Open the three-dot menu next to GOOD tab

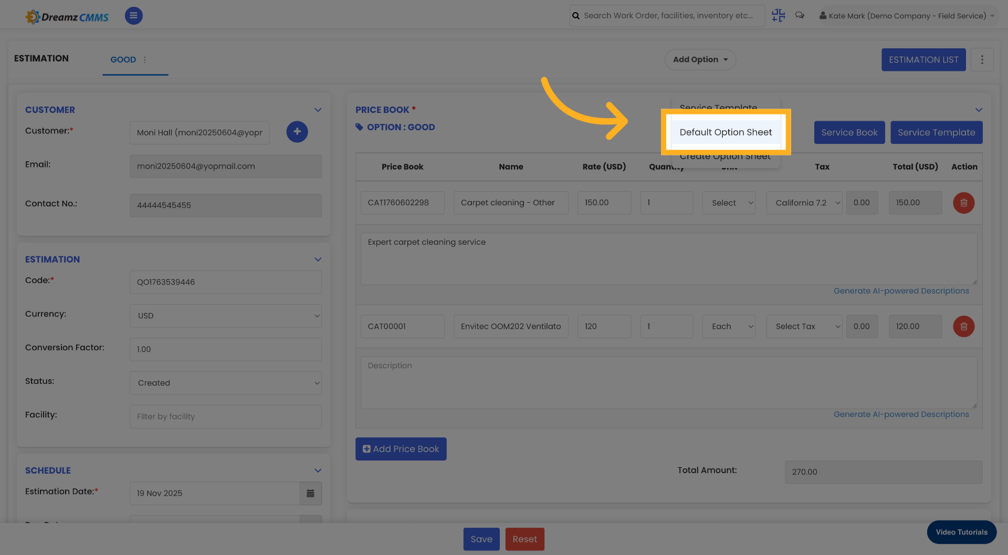[x=145, y=60]
